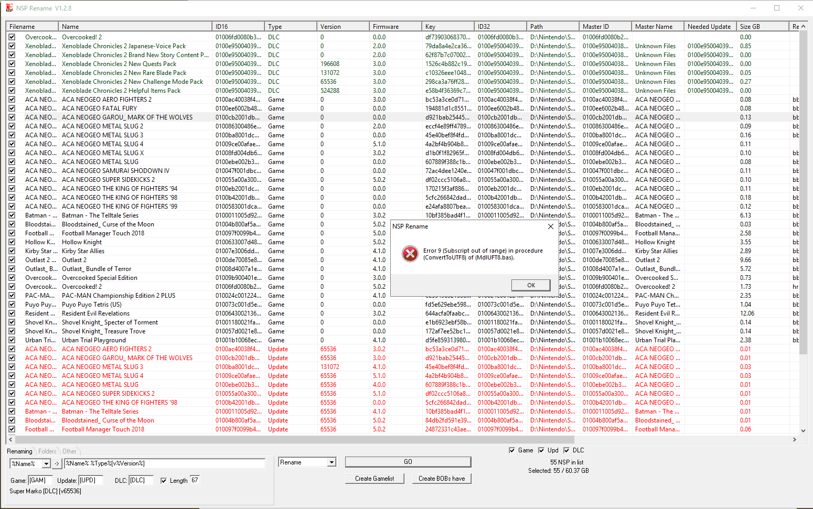Image resolution: width=813 pixels, height=509 pixels.
Task: Sort by the Name column header
Action: (135, 27)
